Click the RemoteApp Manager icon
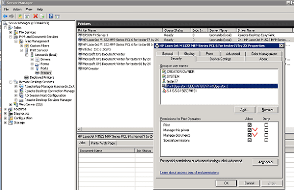Viewport: 294px width, 190px height. pyautogui.click(x=21, y=87)
